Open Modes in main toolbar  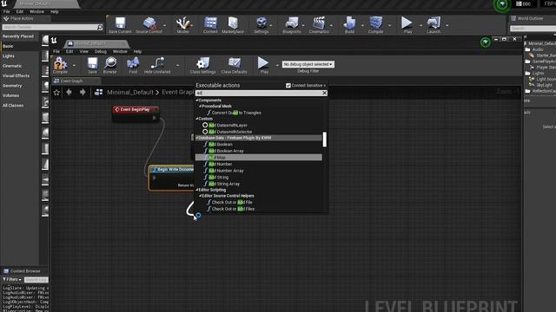tap(183, 25)
